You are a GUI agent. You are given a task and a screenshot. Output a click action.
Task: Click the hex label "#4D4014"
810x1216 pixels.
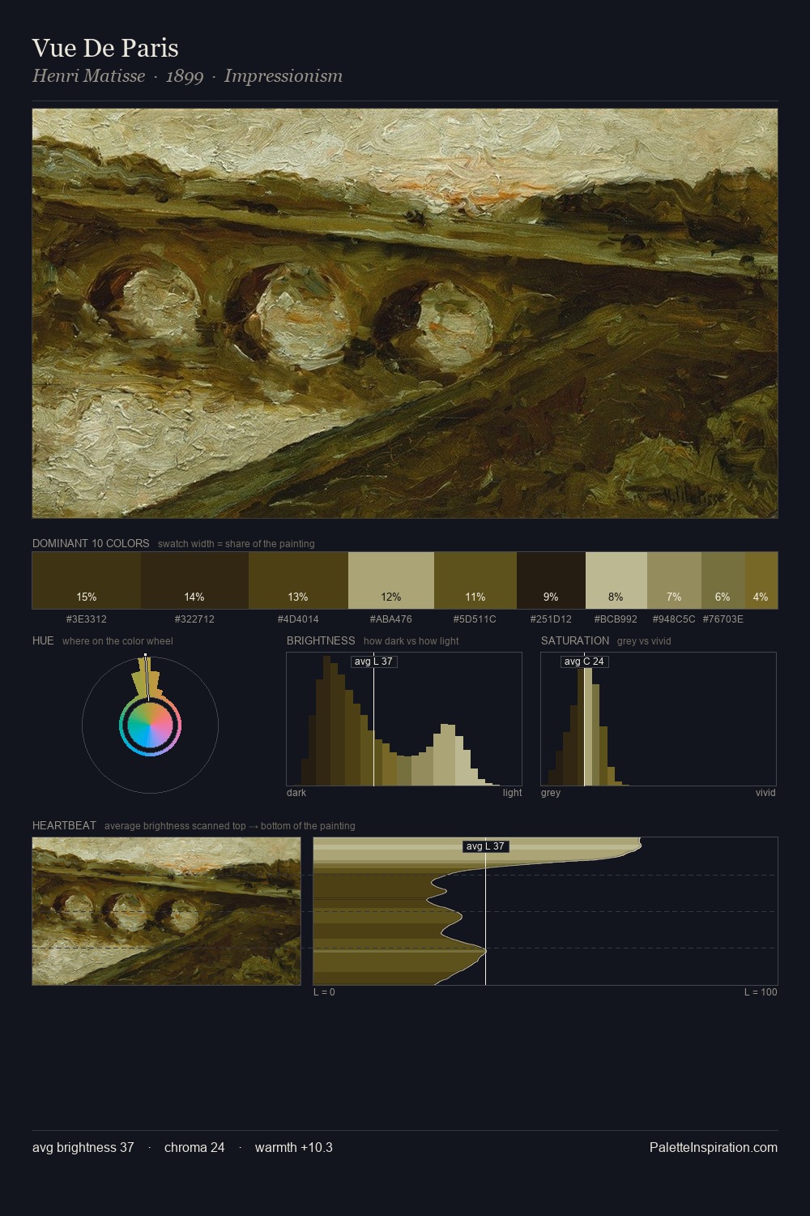[x=298, y=619]
